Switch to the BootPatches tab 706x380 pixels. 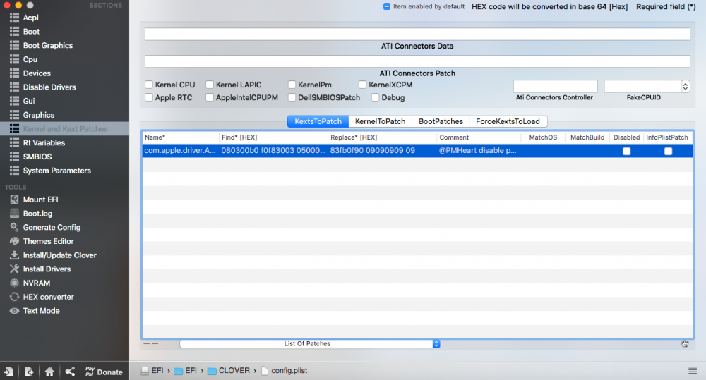point(441,121)
